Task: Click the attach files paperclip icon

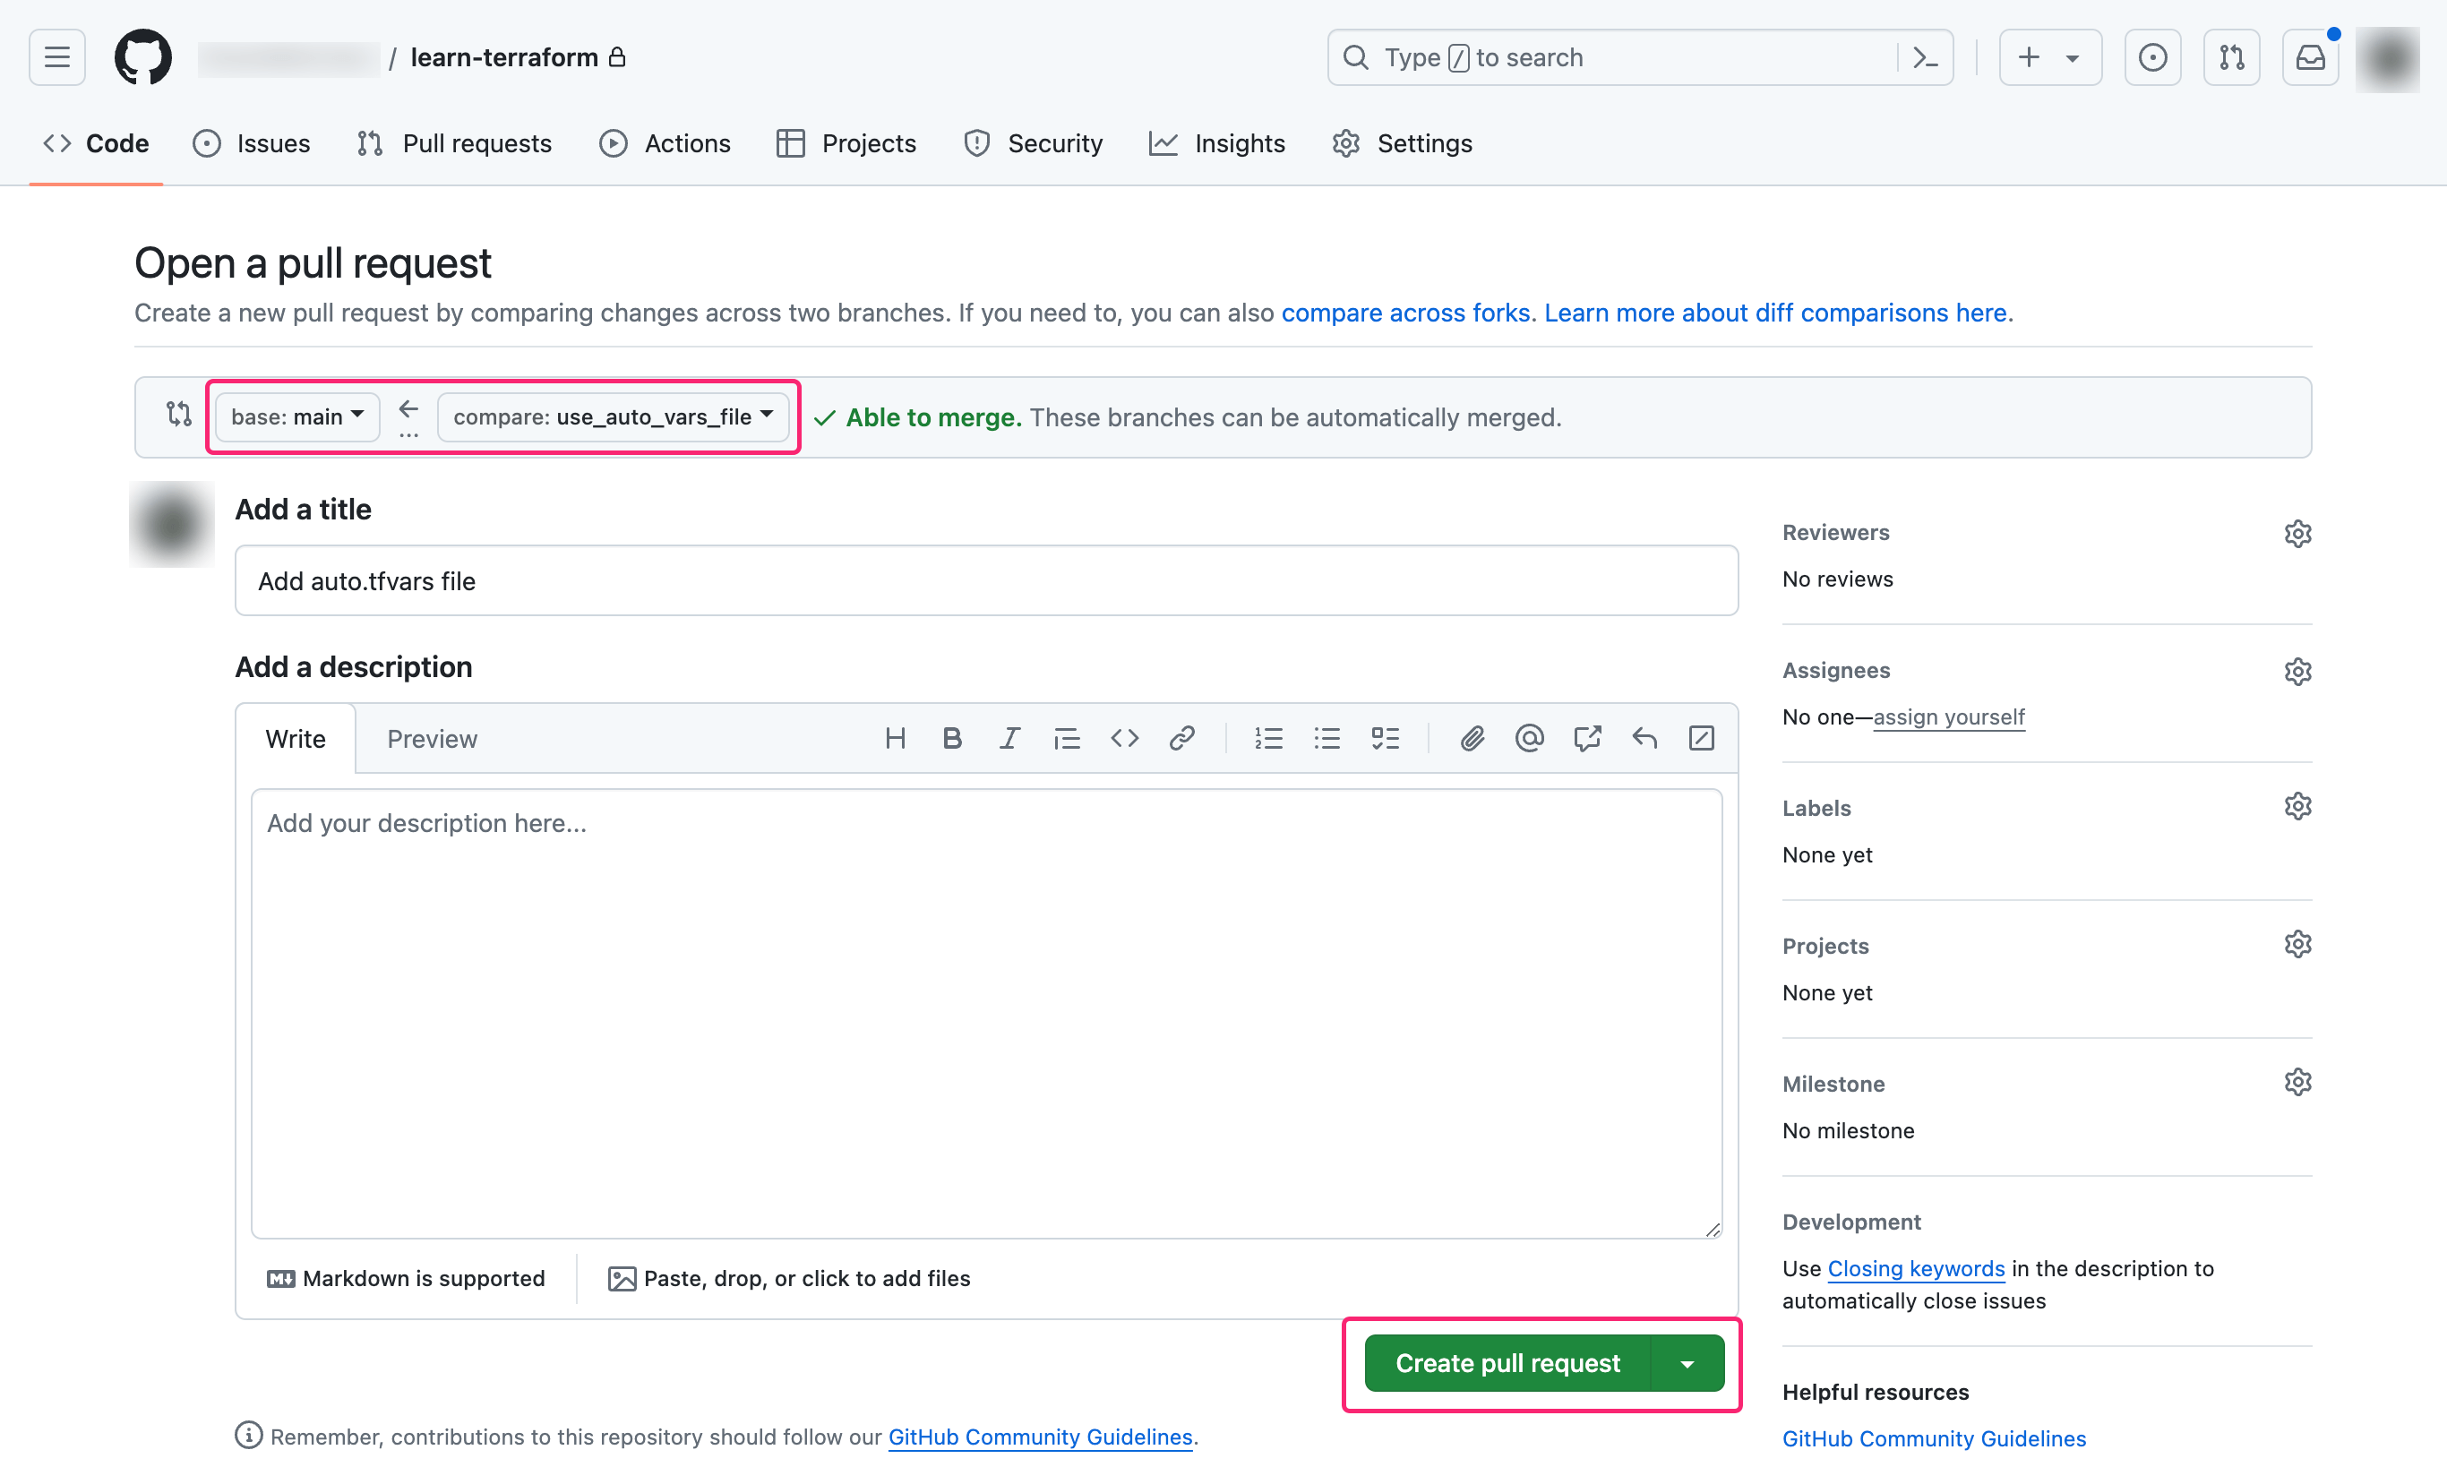Action: (x=1472, y=739)
